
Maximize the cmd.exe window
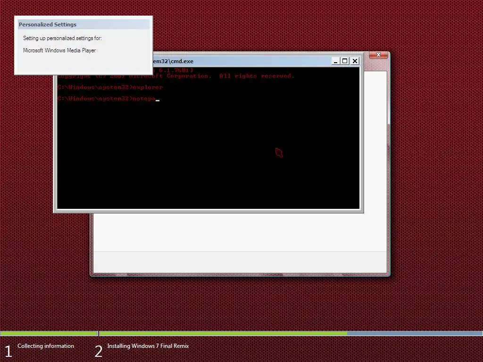coord(345,61)
